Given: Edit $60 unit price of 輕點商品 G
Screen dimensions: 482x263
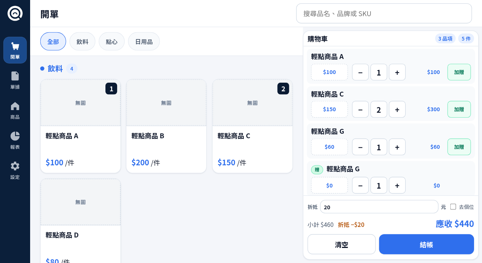Looking at the screenshot, I should [x=329, y=147].
